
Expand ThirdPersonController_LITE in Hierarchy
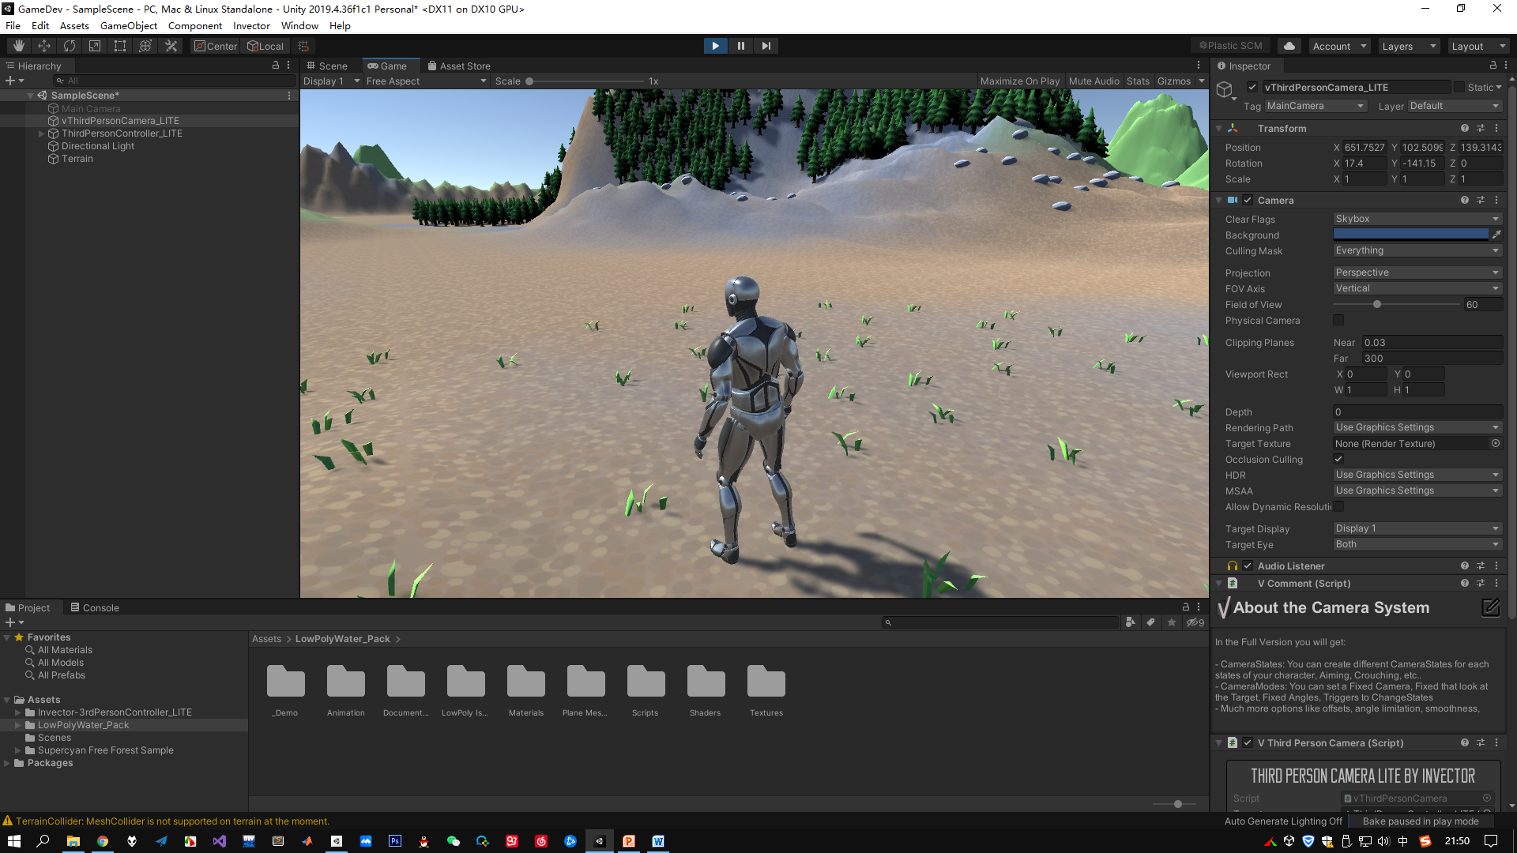(x=42, y=133)
